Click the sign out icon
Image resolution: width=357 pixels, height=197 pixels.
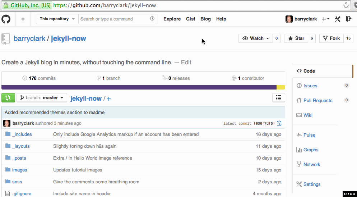tap(348, 19)
